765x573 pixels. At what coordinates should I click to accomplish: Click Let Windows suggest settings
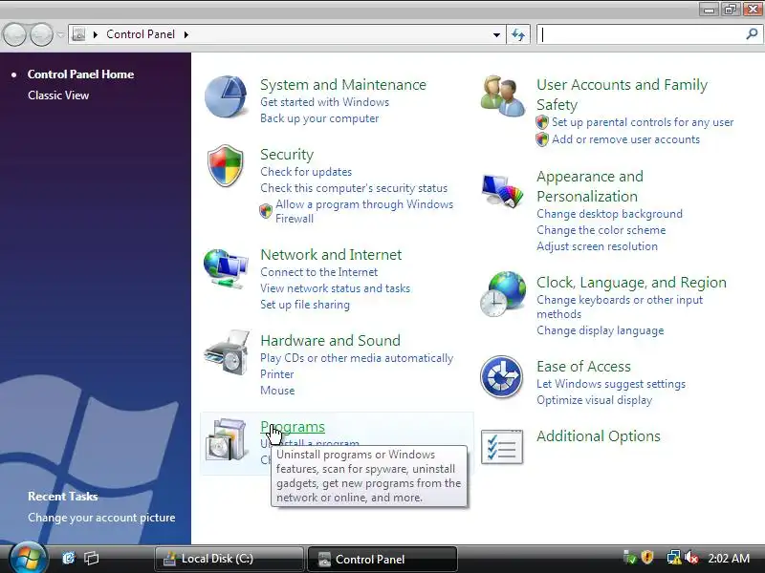click(611, 384)
